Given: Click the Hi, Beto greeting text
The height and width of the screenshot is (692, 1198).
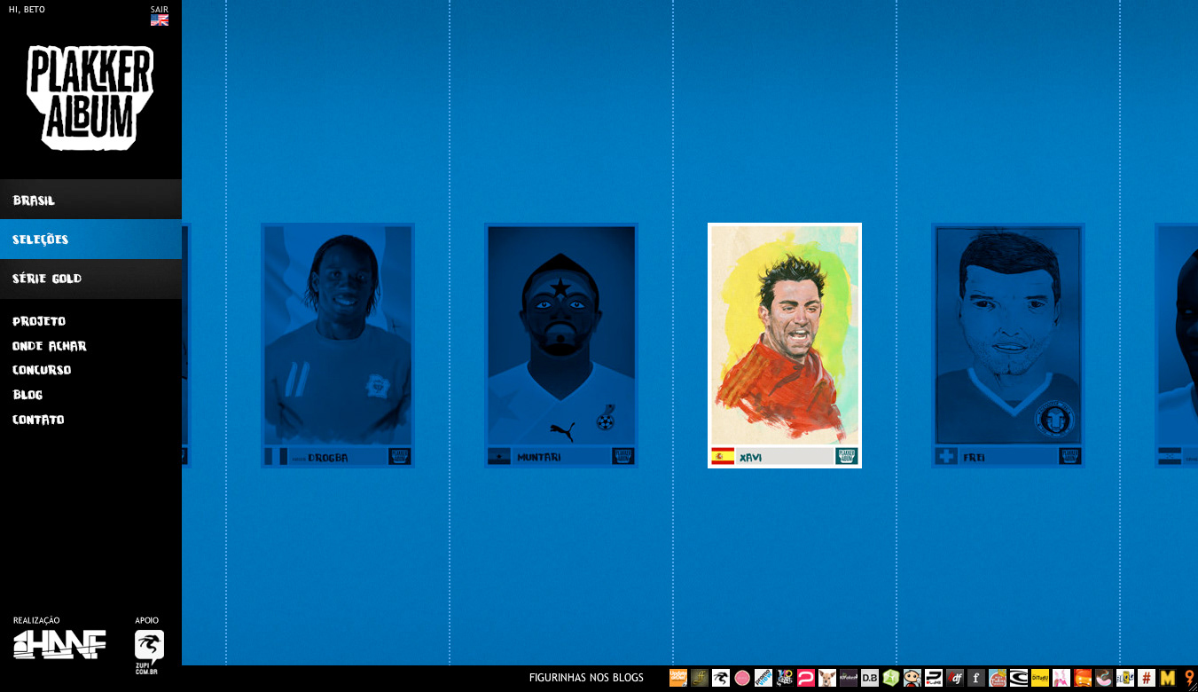Looking at the screenshot, I should click(x=27, y=9).
